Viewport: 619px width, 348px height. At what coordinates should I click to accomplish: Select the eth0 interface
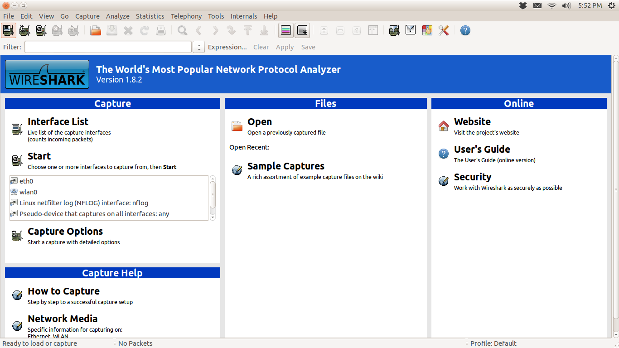(x=109, y=181)
